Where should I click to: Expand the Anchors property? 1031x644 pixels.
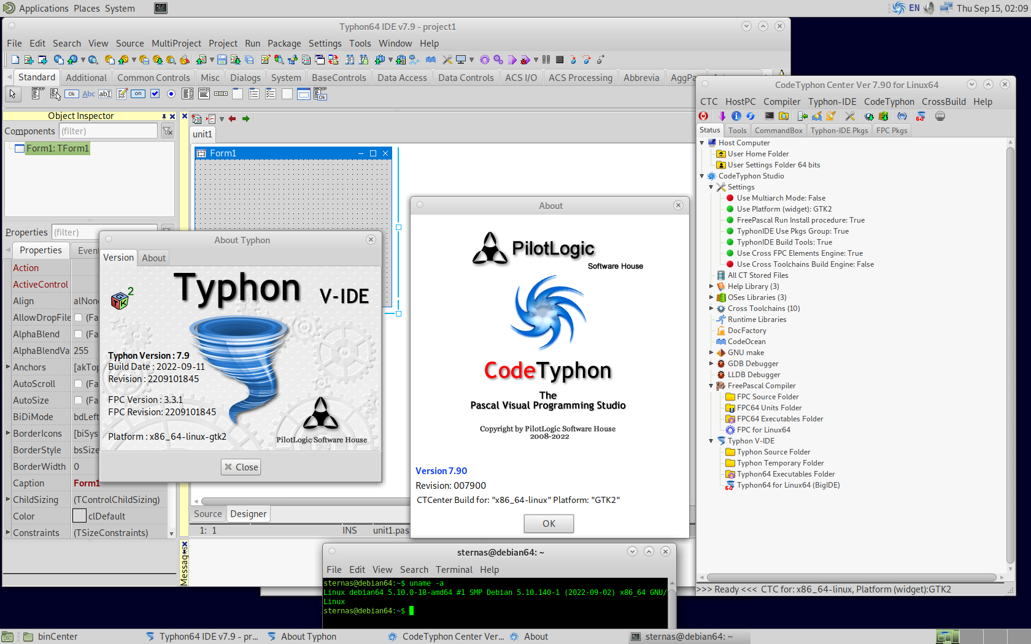click(x=8, y=367)
